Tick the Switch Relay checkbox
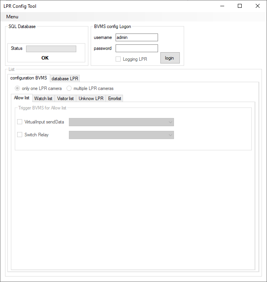 pyautogui.click(x=20, y=135)
